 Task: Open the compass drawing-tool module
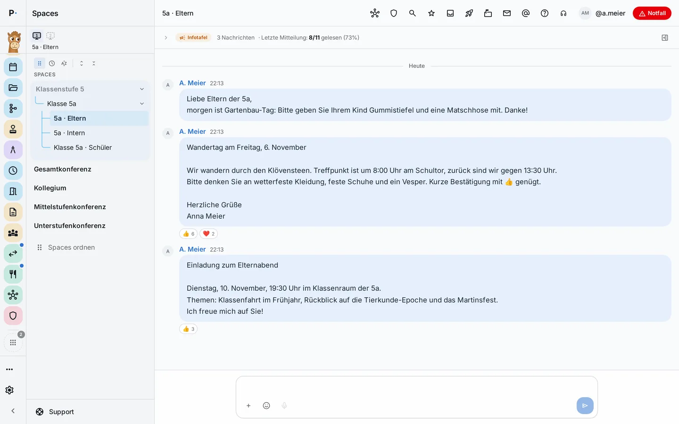13,150
